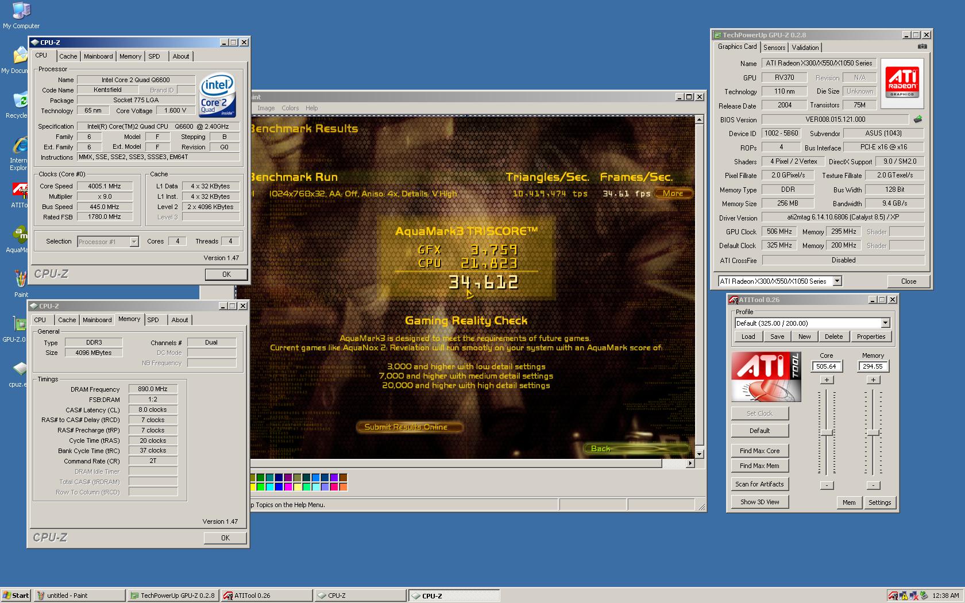Viewport: 965px width, 603px height.
Task: Switch to untitled - Paint taskbar button
Action: coord(79,596)
